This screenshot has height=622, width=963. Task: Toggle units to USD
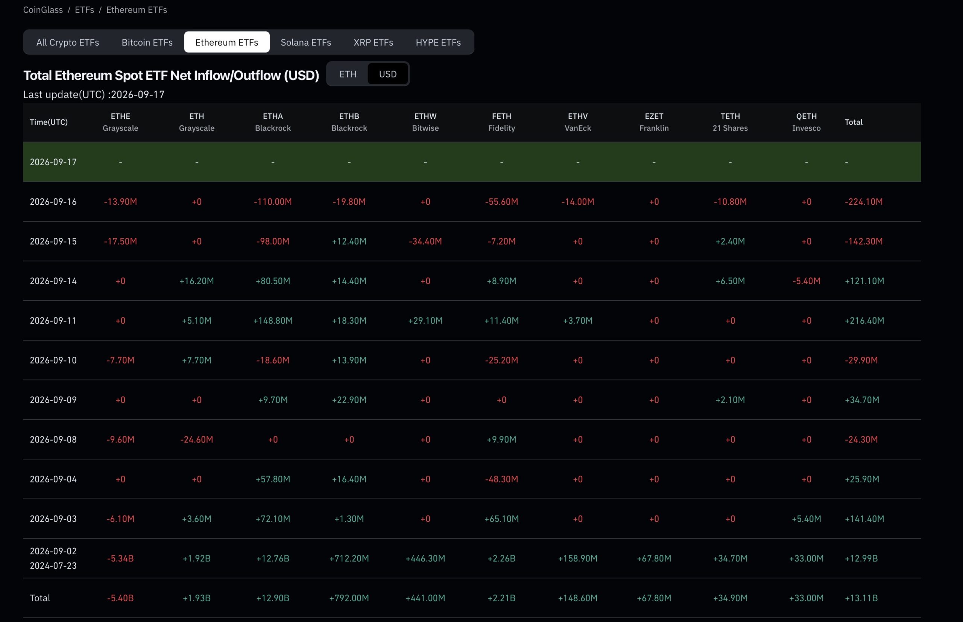pyautogui.click(x=387, y=74)
